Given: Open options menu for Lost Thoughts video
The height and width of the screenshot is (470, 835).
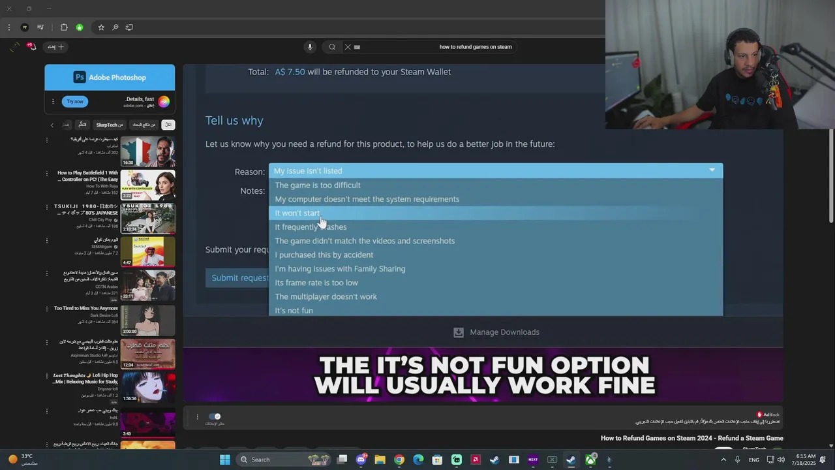Looking at the screenshot, I should coord(47,376).
